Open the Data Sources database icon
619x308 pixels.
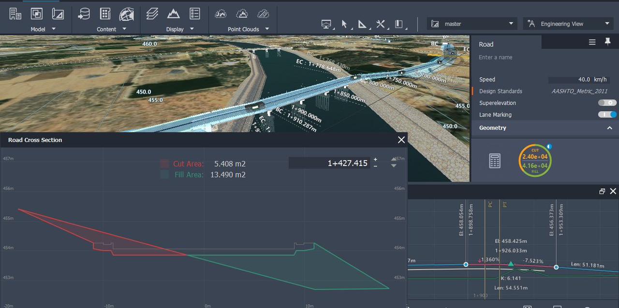pos(84,14)
